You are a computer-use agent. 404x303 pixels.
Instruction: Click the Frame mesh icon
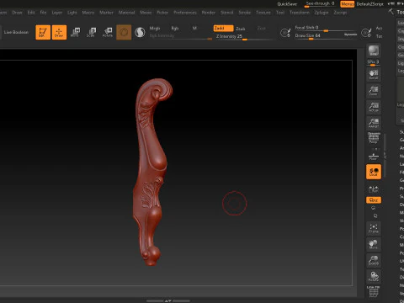(x=374, y=228)
